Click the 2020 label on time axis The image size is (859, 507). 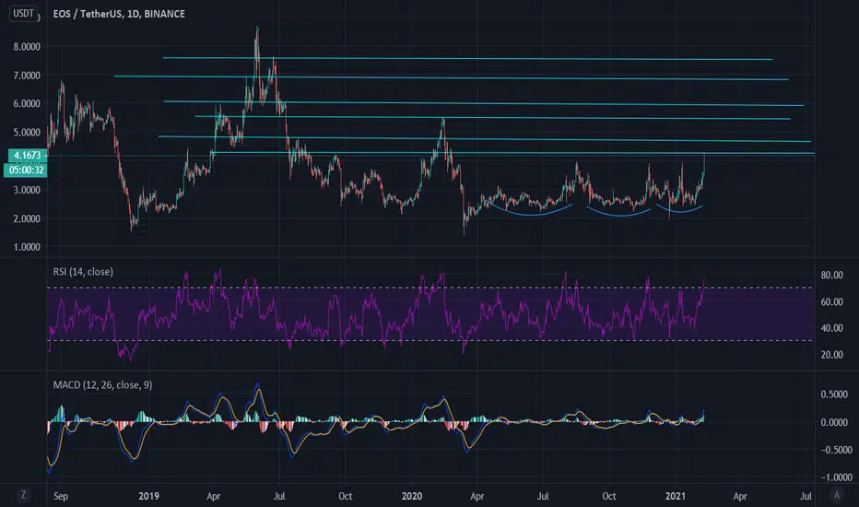pos(412,496)
